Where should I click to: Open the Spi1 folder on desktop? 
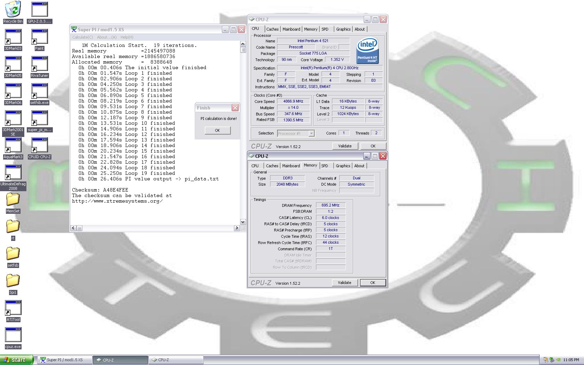(x=13, y=284)
